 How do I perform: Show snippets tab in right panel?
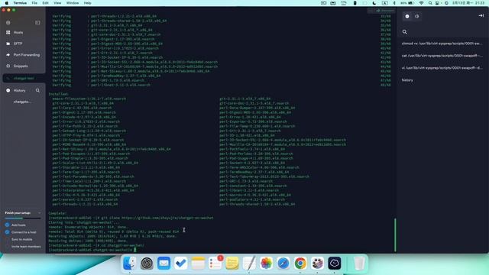pos(417,16)
